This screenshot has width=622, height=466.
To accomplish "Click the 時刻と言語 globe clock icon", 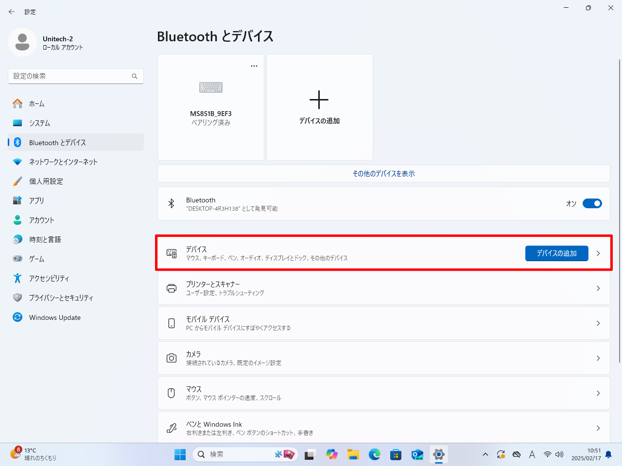I will [x=17, y=239].
